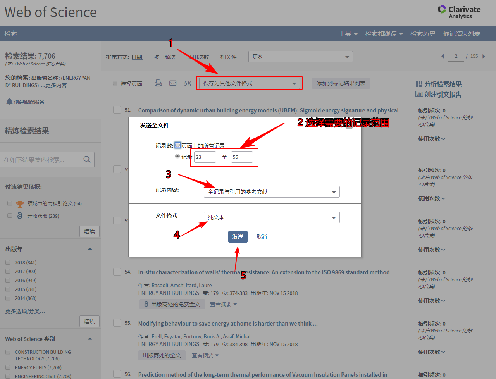Check the select page checkbox
This screenshot has height=379, width=496.
click(x=115, y=83)
